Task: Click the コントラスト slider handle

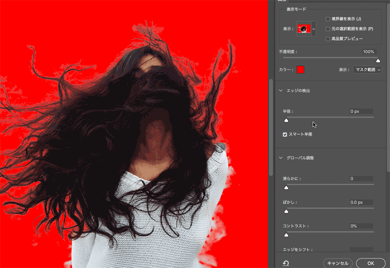Action: tap(286, 234)
